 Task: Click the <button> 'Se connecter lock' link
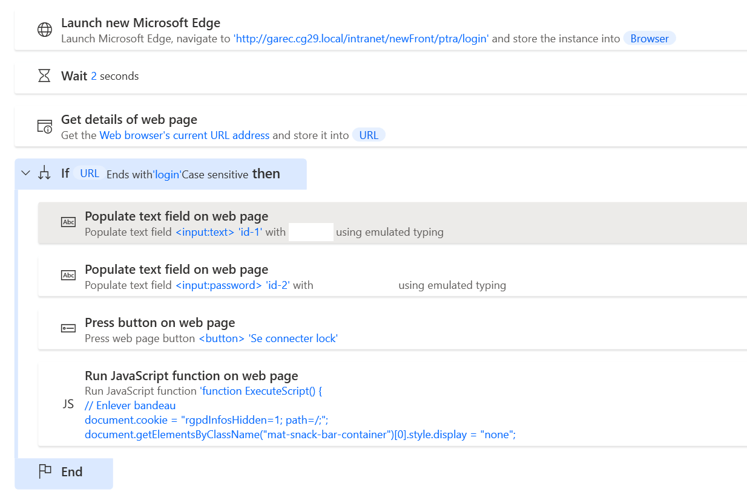coord(268,338)
